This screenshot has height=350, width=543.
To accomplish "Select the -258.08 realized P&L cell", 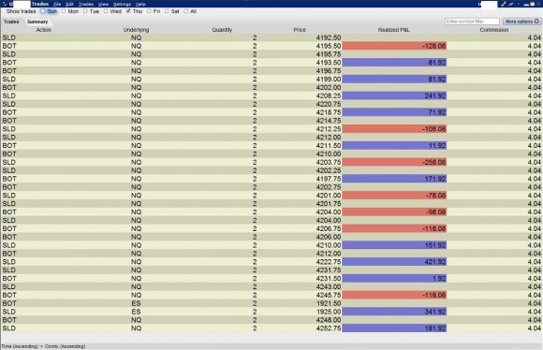I will [394, 162].
